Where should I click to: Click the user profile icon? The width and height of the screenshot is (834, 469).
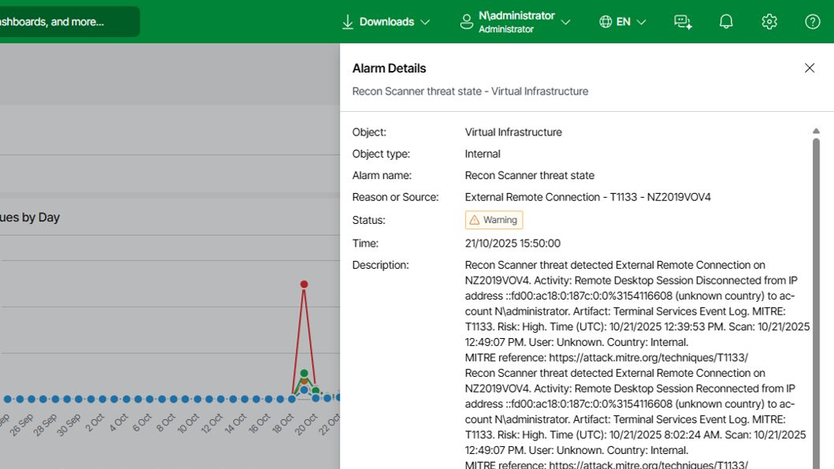click(x=467, y=22)
